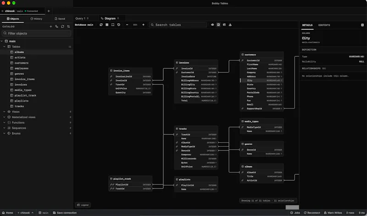
Task: Click the tracks table header in diagram
Action: click(x=196, y=129)
